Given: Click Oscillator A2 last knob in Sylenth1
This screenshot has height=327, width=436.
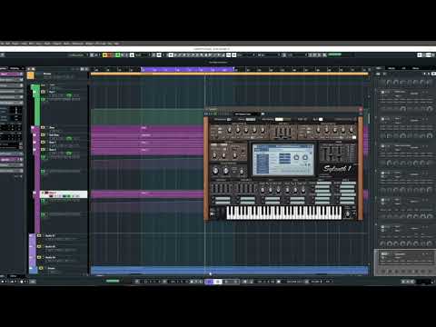Looking at the screenshot, I should [x=352, y=130].
